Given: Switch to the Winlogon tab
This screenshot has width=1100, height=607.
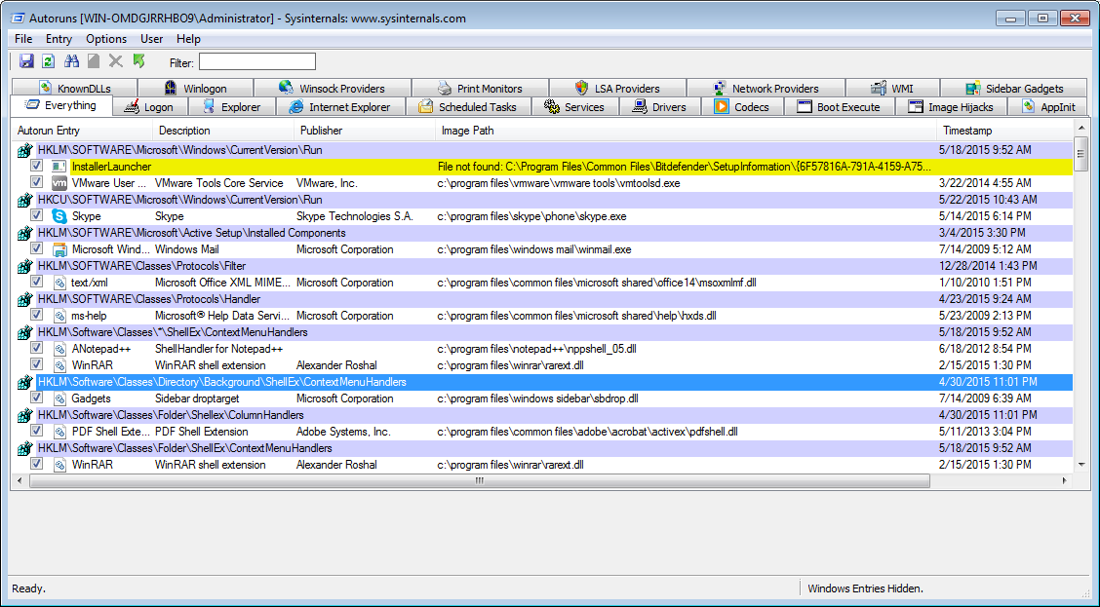Looking at the screenshot, I should point(196,89).
